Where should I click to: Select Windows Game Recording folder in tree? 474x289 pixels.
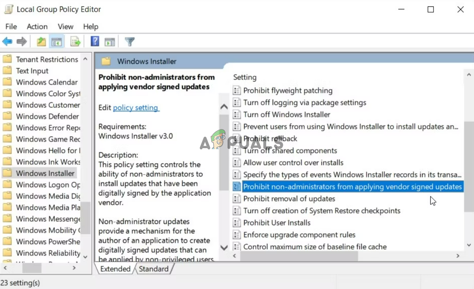[x=48, y=139]
